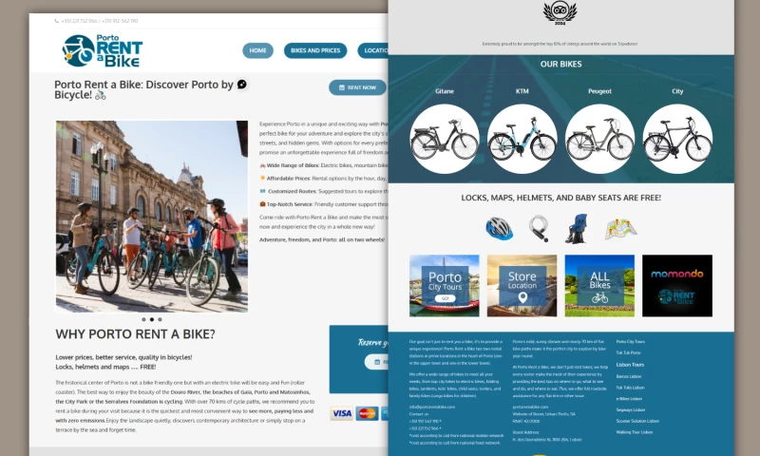
Task: Click the blue helmet icon
Action: point(500,228)
